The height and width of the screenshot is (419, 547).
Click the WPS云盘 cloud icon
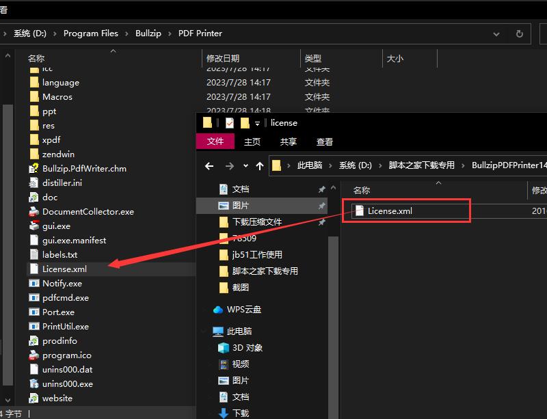click(218, 310)
